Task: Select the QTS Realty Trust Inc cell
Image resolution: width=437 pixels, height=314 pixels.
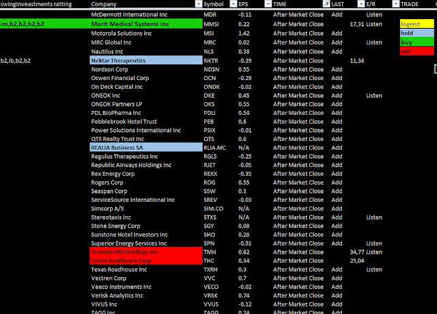Action: point(117,139)
